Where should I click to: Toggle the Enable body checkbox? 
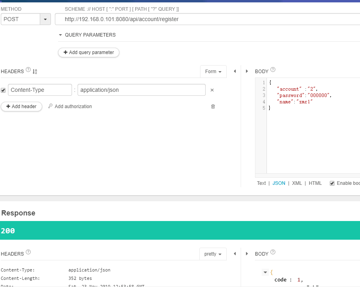(332, 183)
